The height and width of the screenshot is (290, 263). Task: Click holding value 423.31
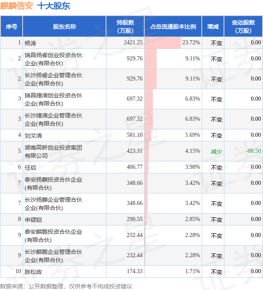134,151
